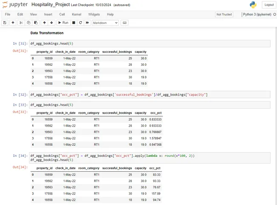Open cell type Markdown dropdown
Viewport: 277px width, 205px height.
click(105, 23)
